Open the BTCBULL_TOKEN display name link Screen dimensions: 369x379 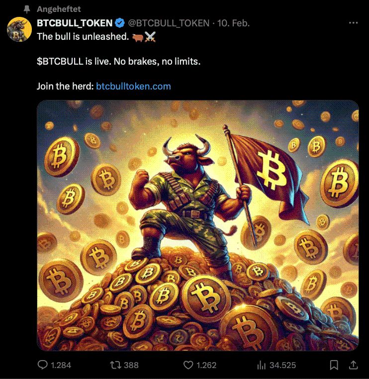click(x=75, y=23)
